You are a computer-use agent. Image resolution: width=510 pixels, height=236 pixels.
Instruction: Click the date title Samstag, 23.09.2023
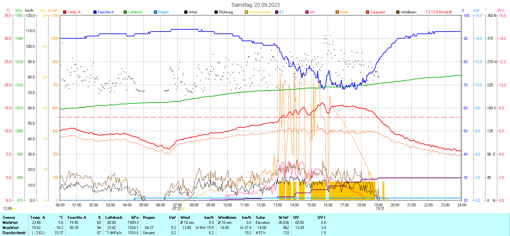coord(255,5)
